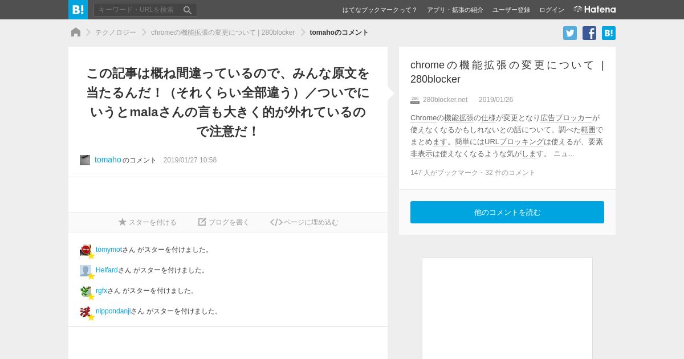Open Helfard user link
Screen dimensions: 684x359
pyautogui.click(x=107, y=270)
